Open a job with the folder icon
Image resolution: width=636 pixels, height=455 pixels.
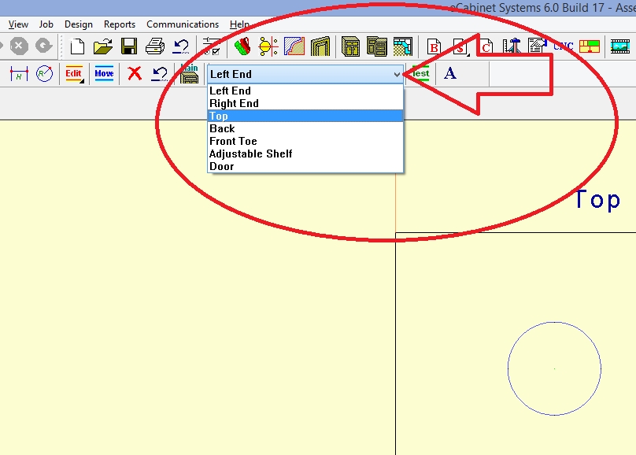pyautogui.click(x=103, y=46)
